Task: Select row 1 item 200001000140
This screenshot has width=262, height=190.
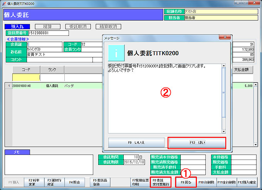Action: pos(22,86)
